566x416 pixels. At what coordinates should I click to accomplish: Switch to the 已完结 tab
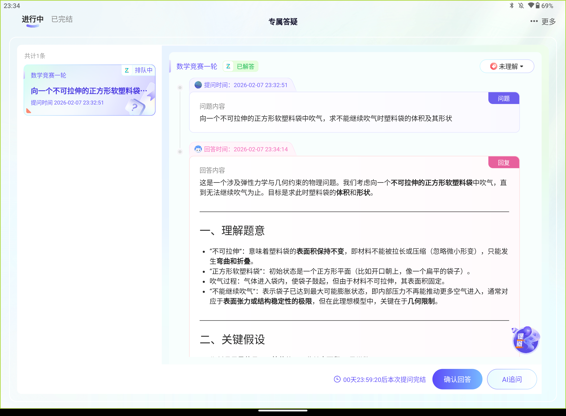tap(61, 19)
